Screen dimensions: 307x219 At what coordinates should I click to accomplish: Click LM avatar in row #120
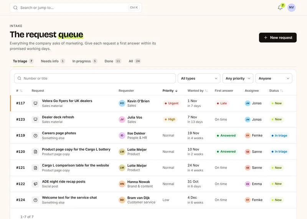[x=122, y=151]
